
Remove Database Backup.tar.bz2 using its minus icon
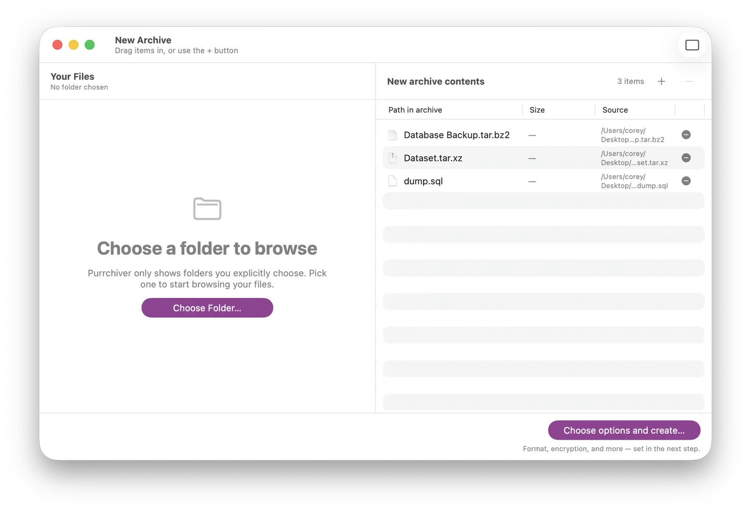[x=686, y=135]
